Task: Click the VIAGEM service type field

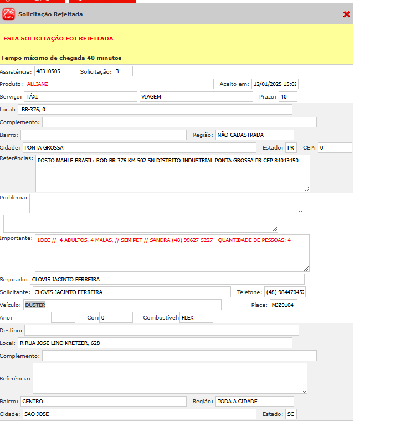Action: (196, 97)
